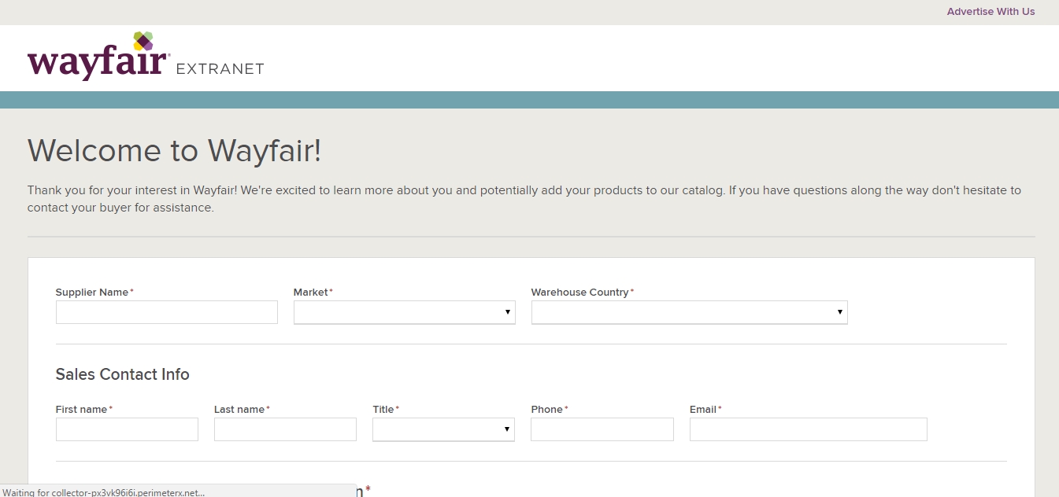Click the 'Waiting for collector' status bar text
This screenshot has height=497, width=1059.
coord(103,492)
